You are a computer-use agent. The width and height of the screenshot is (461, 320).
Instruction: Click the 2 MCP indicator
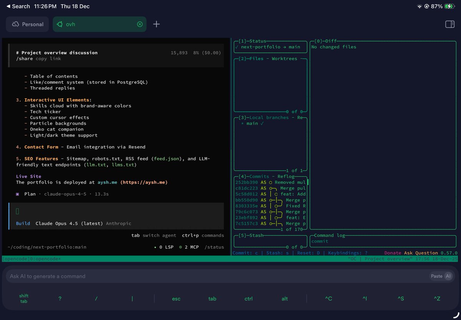click(x=189, y=247)
